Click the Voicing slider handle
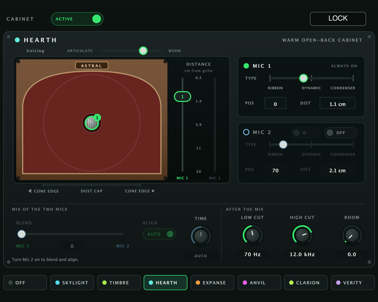 [x=143, y=51]
